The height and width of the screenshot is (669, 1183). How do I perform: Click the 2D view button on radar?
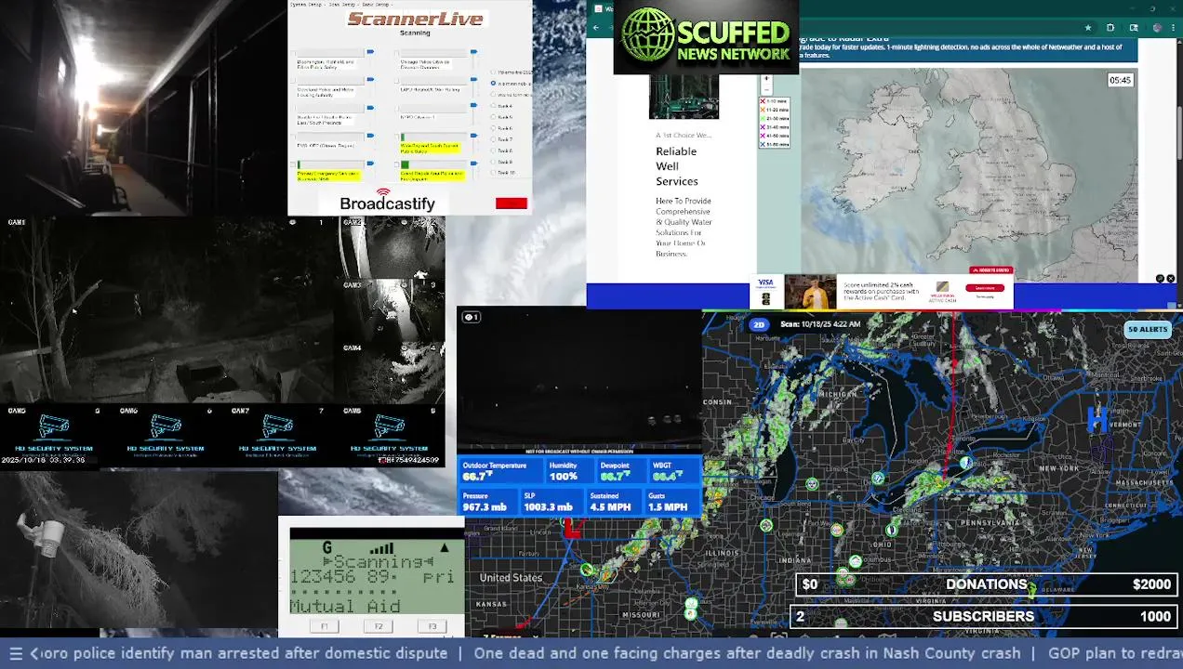point(759,324)
